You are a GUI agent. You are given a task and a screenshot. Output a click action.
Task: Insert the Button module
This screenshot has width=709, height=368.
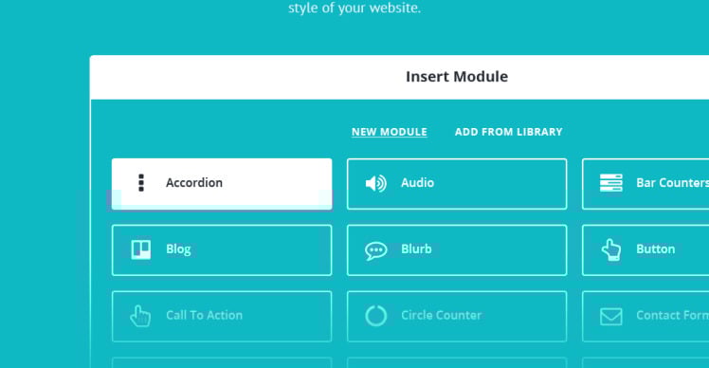click(x=645, y=249)
